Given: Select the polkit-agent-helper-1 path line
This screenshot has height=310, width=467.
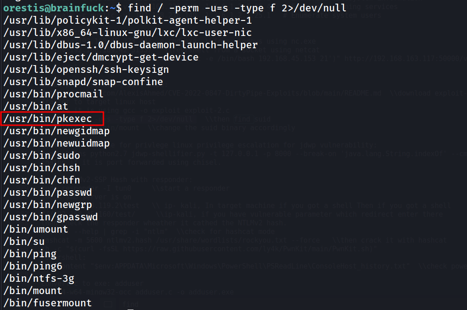Looking at the screenshot, I should pos(128,20).
